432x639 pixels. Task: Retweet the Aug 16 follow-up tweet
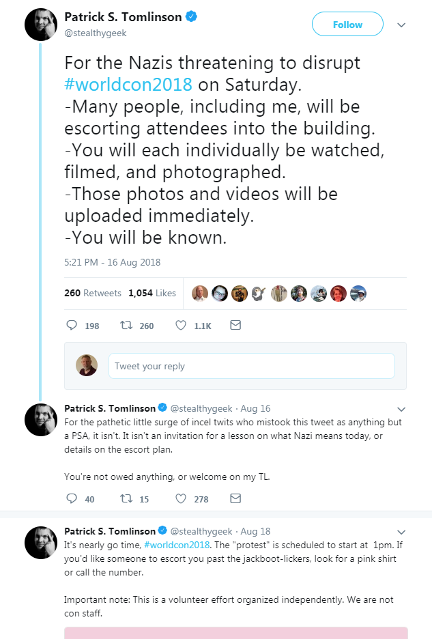pos(126,499)
